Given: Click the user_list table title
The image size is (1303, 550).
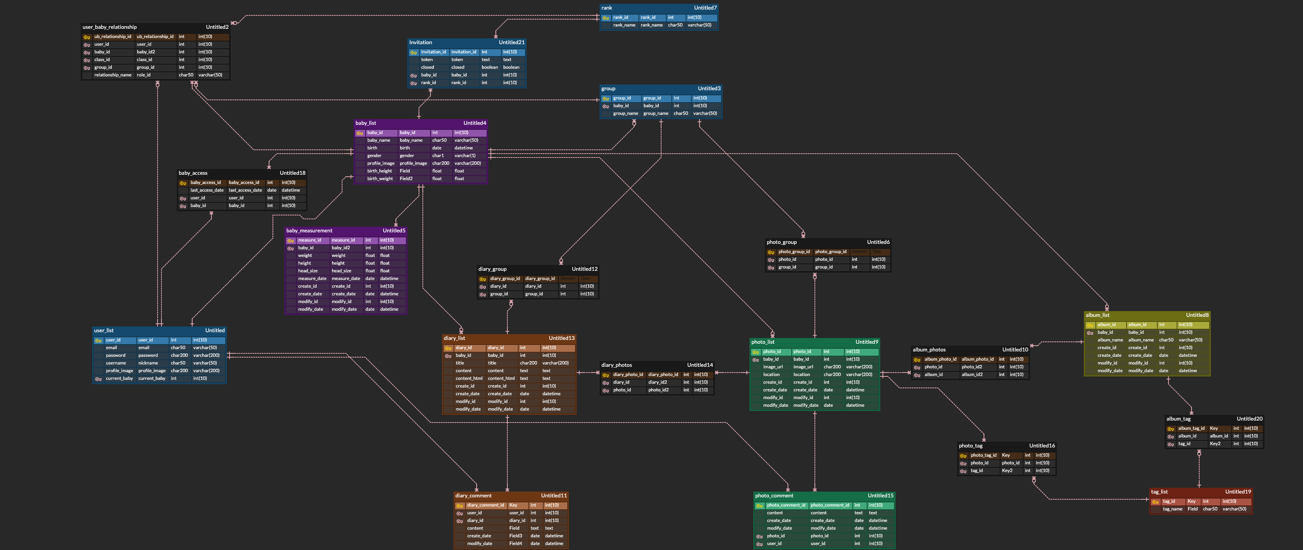Looking at the screenshot, I should pos(104,331).
